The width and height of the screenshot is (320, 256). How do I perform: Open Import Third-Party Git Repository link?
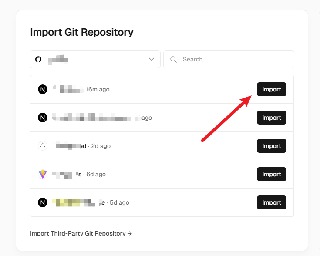tap(81, 233)
